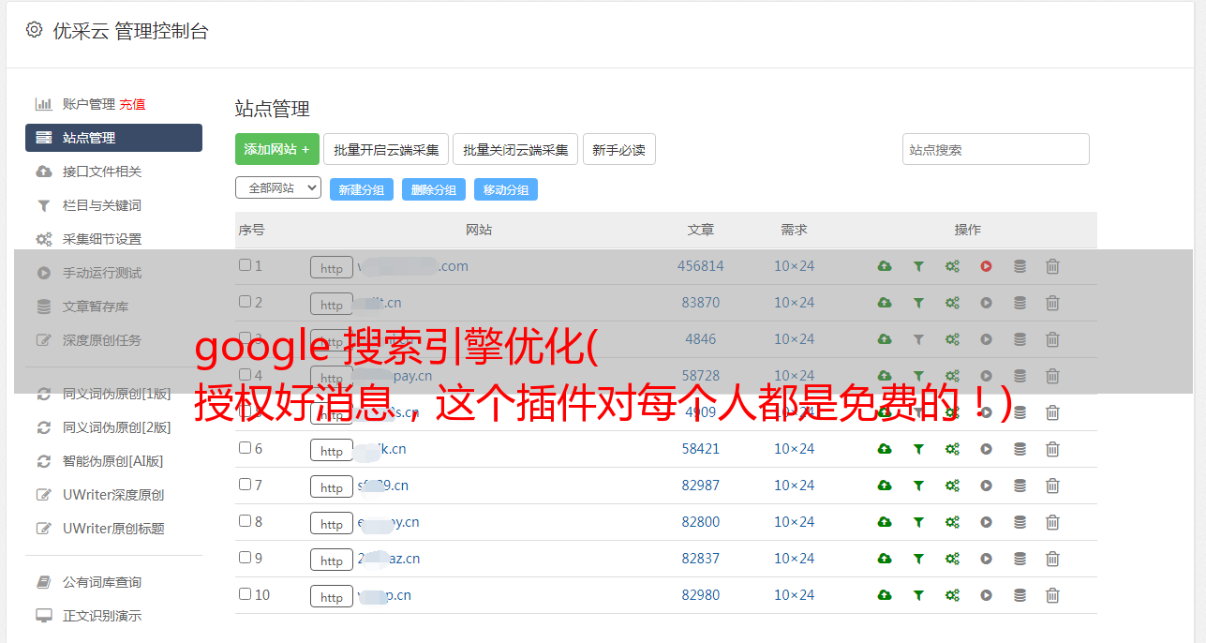Open the 全部网站 group dropdown

click(278, 188)
